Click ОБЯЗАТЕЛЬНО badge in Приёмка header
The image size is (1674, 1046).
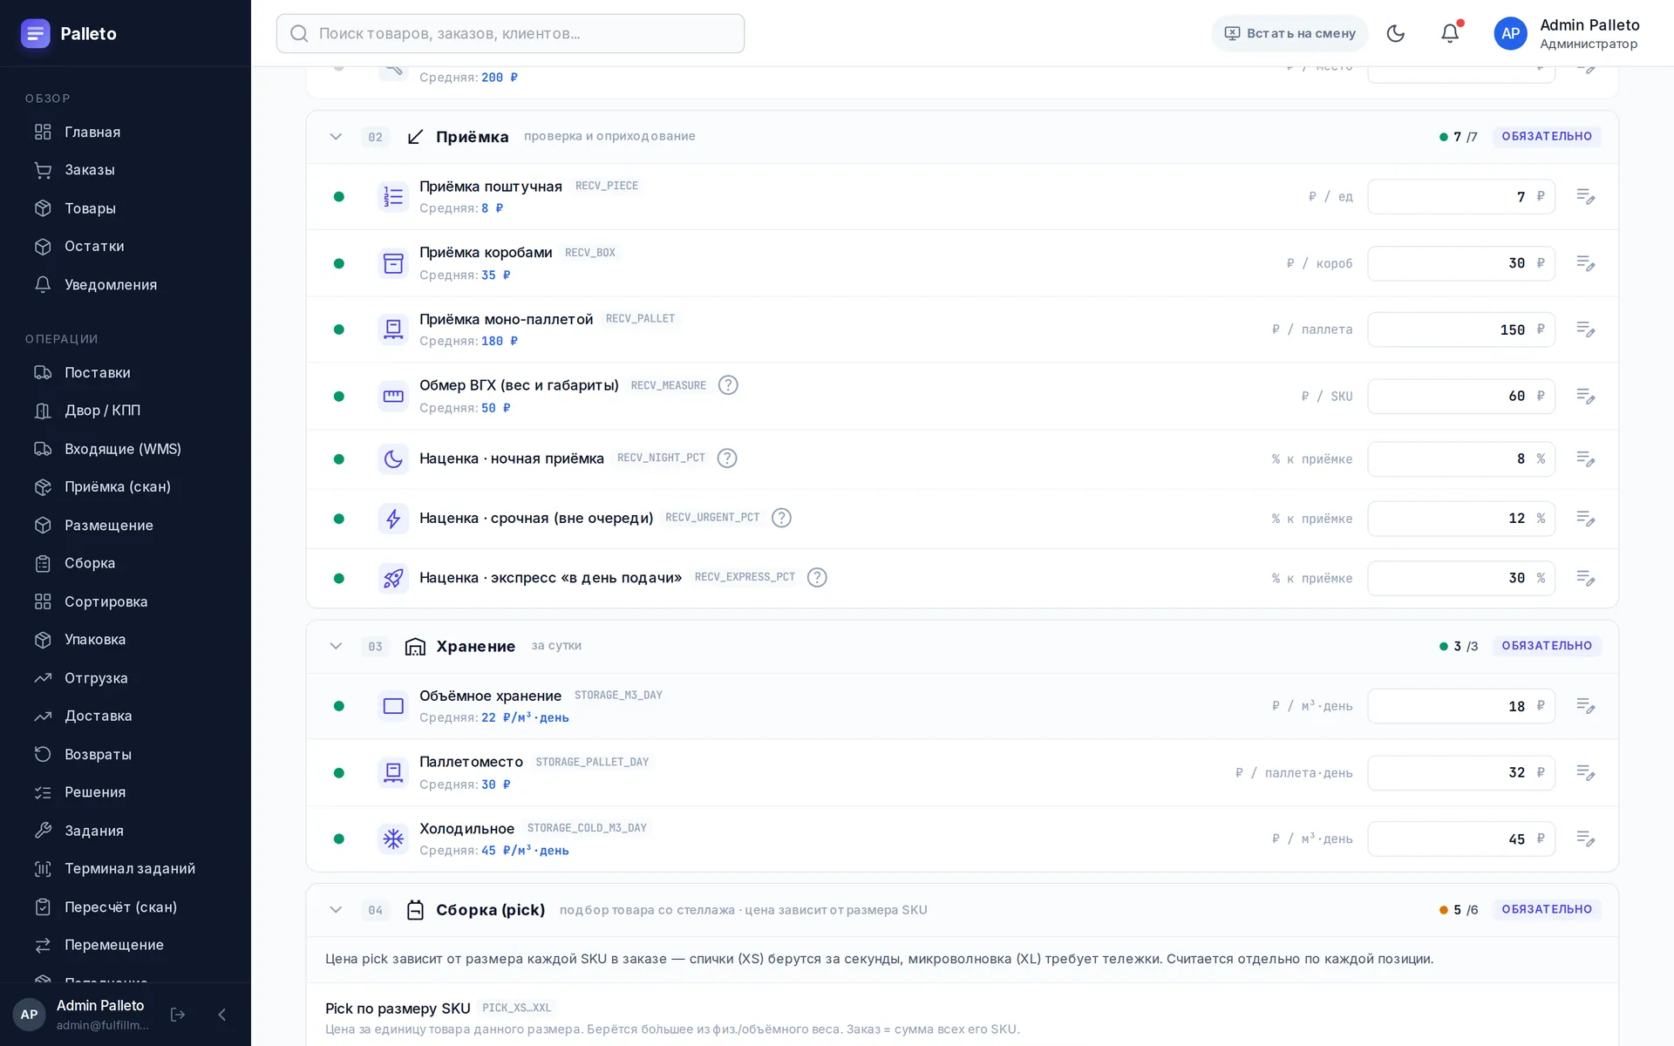coord(1547,136)
